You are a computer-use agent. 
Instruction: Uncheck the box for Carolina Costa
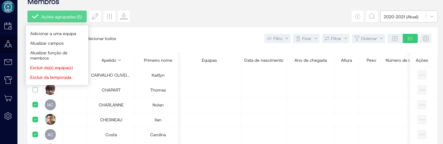35,134
